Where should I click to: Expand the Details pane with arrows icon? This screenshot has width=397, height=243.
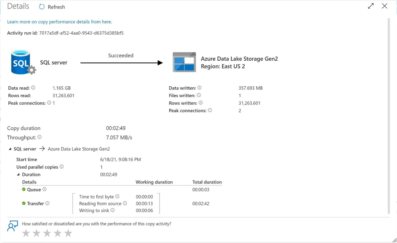(371, 6)
